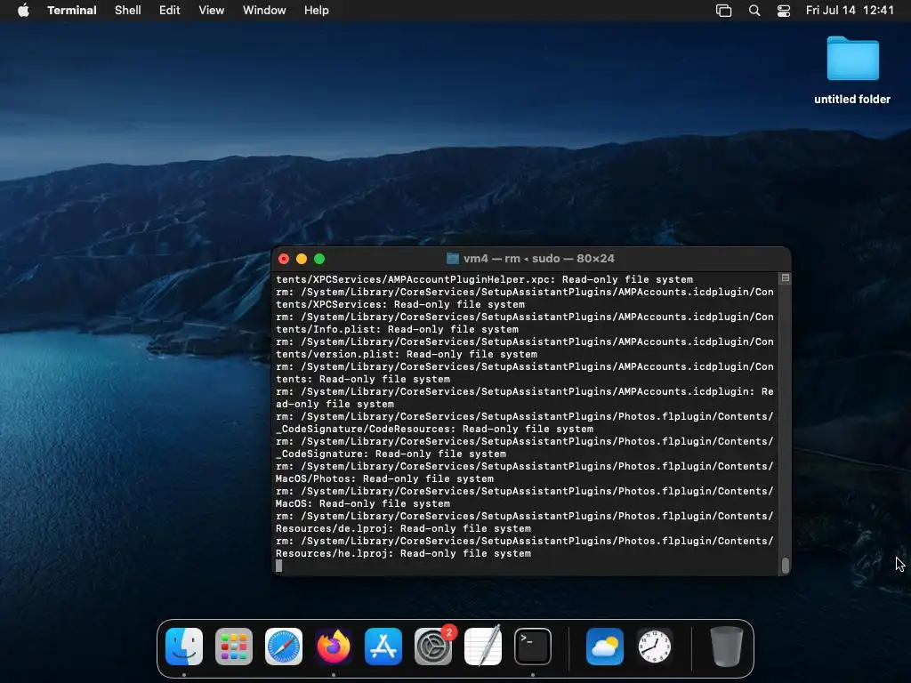Open Spotlight search from menu bar
Viewport: 911px width, 683px height.
754,11
